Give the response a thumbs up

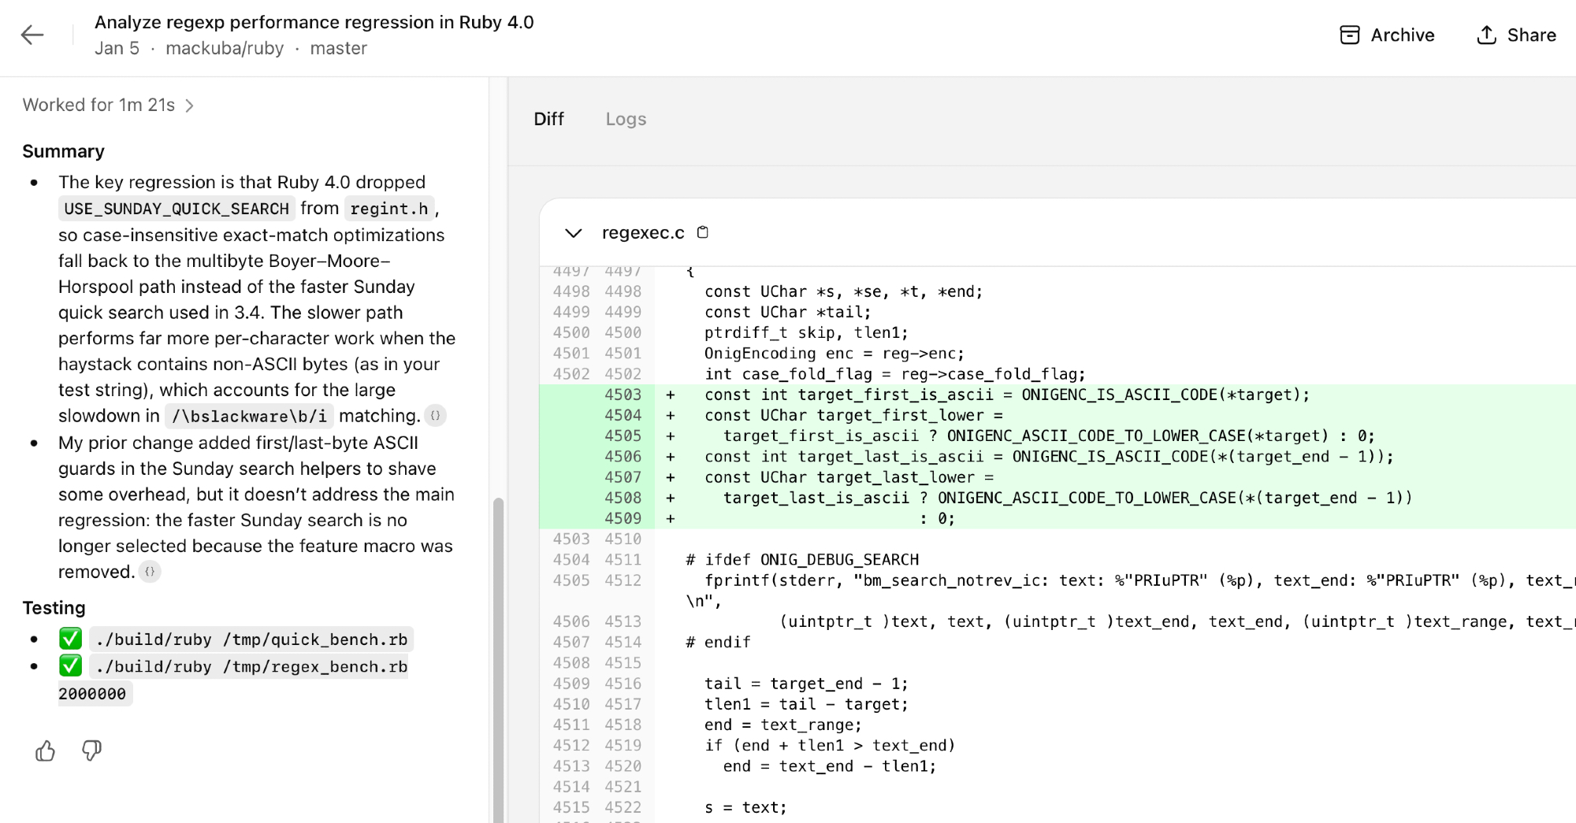pyautogui.click(x=46, y=751)
